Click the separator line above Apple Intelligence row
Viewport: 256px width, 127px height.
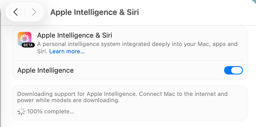point(130,60)
